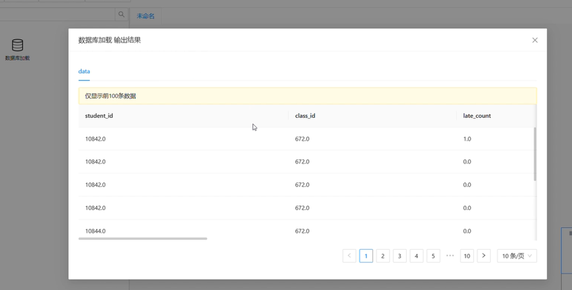Click the horizontal scrollbar under the table
This screenshot has width=572, height=290.
tap(143, 238)
